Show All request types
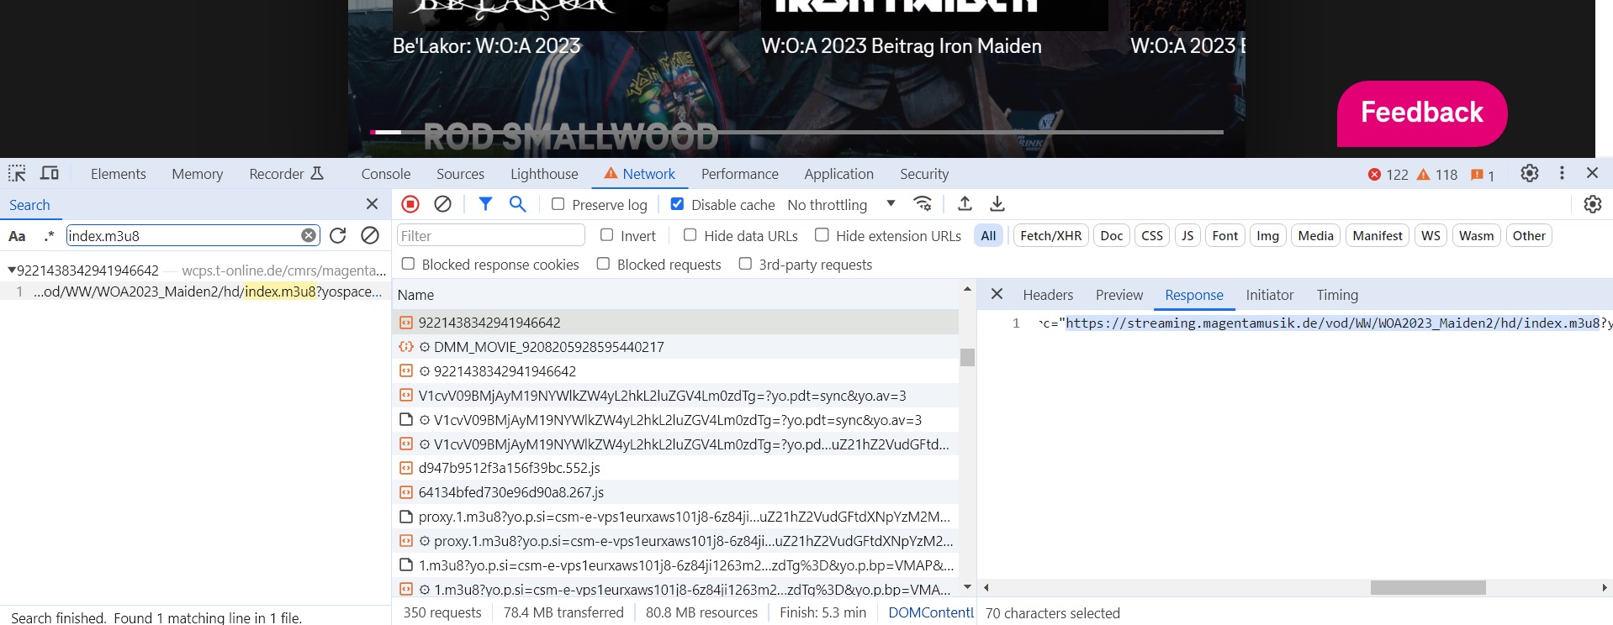This screenshot has width=1613, height=625. tap(988, 236)
